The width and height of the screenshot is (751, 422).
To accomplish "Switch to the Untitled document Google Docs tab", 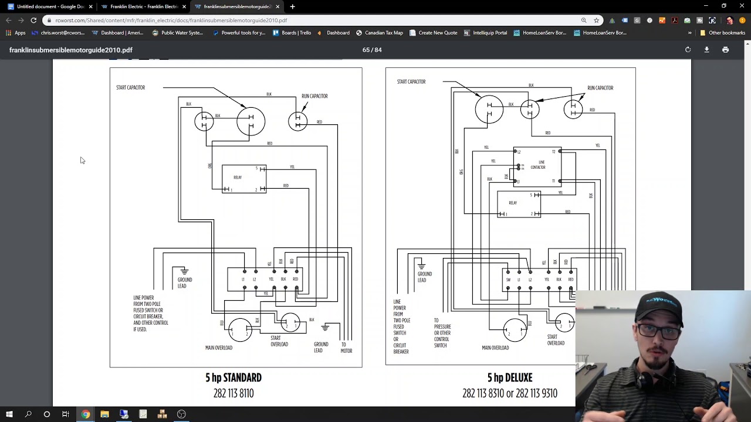I will tap(49, 6).
